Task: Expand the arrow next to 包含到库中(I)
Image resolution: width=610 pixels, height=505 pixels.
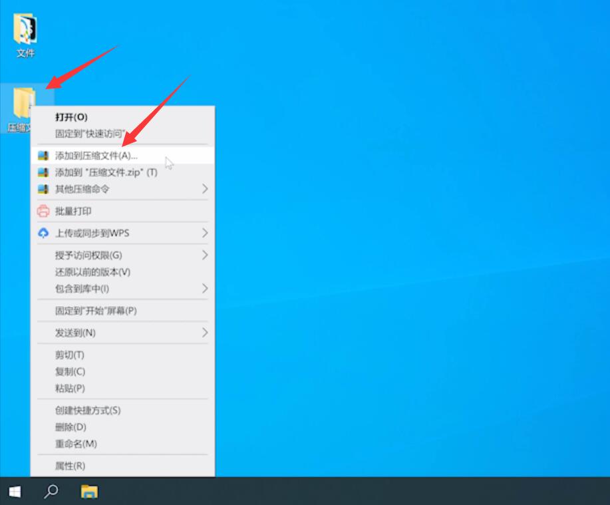Action: click(205, 289)
